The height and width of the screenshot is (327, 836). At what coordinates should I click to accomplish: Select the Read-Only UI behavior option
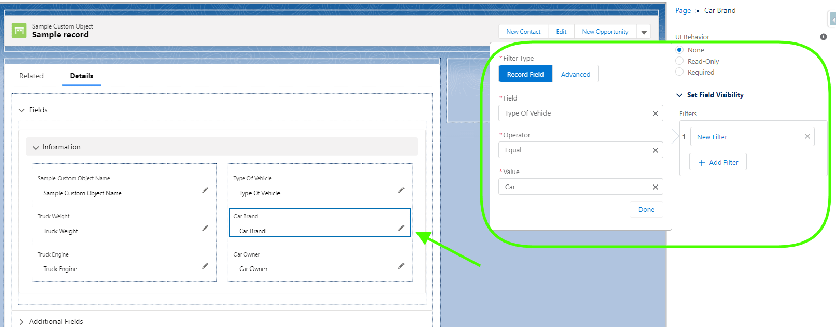(679, 61)
